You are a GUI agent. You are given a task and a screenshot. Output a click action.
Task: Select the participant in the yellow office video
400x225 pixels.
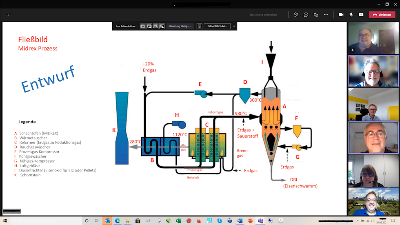pyautogui.click(x=373, y=105)
